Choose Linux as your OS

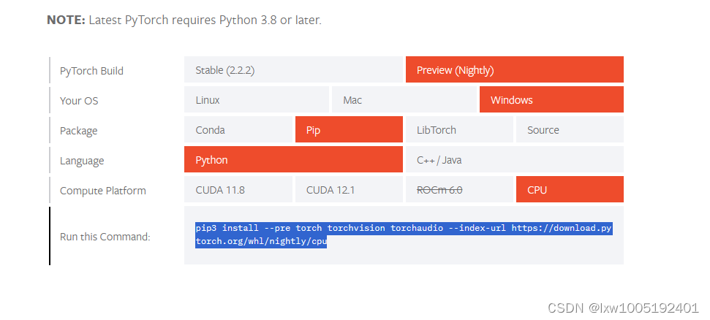[x=257, y=99]
